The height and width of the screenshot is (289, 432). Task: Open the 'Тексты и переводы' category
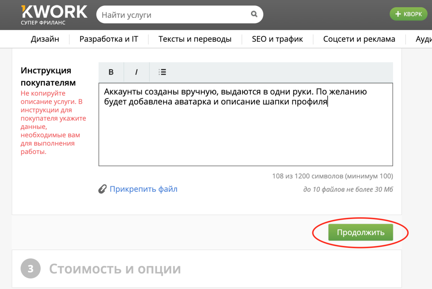[195, 39]
